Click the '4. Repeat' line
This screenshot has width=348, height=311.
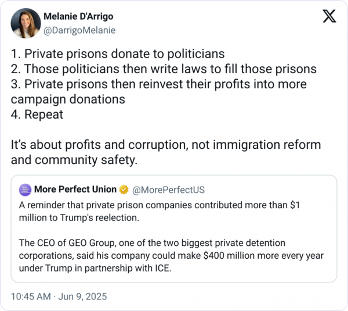click(x=37, y=115)
